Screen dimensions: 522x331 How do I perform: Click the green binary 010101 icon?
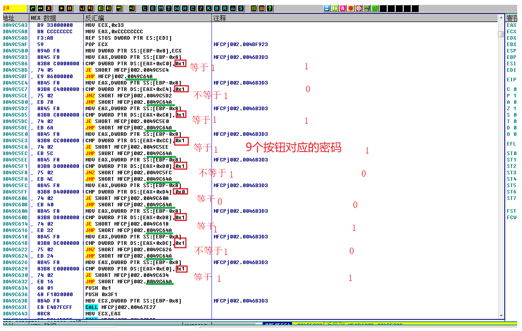pos(367,8)
